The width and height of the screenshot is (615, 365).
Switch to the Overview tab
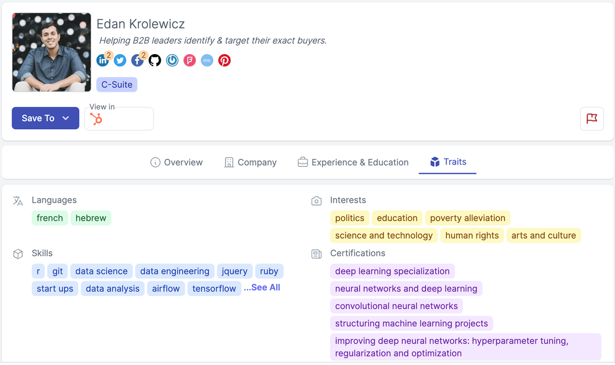[177, 162]
